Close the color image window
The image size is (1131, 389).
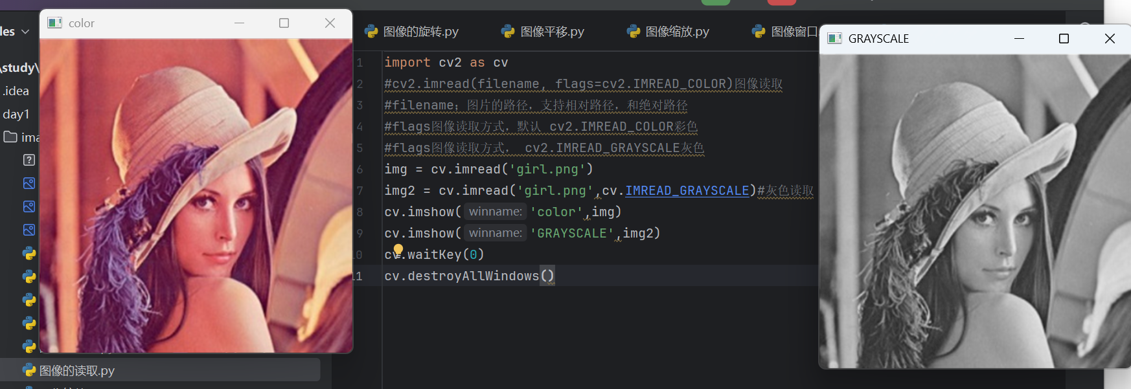[330, 23]
